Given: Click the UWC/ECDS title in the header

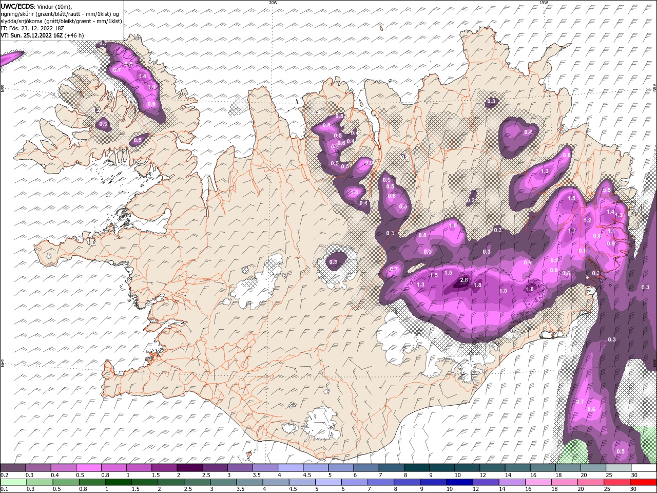Looking at the screenshot, I should tap(17, 6).
